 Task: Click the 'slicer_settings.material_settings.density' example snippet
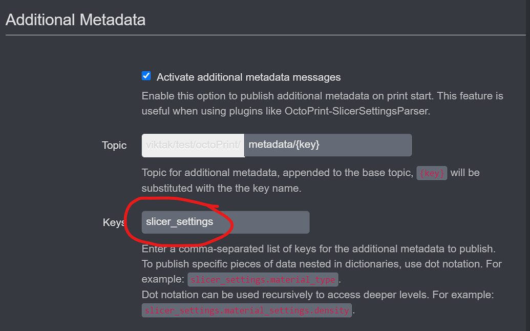[x=246, y=310]
